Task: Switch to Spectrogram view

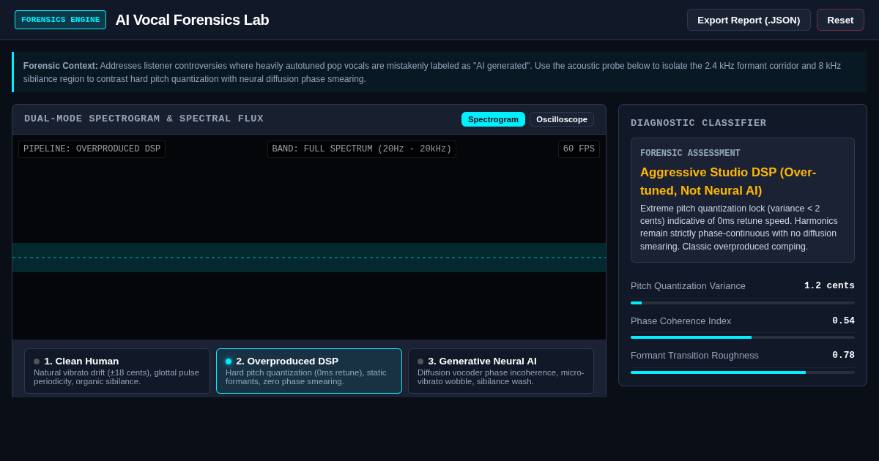Action: pyautogui.click(x=493, y=119)
